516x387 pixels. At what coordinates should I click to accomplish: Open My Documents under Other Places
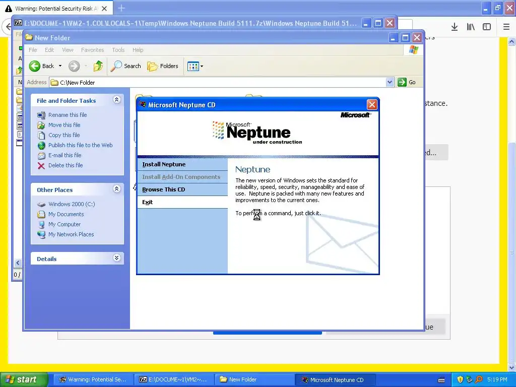tap(66, 214)
